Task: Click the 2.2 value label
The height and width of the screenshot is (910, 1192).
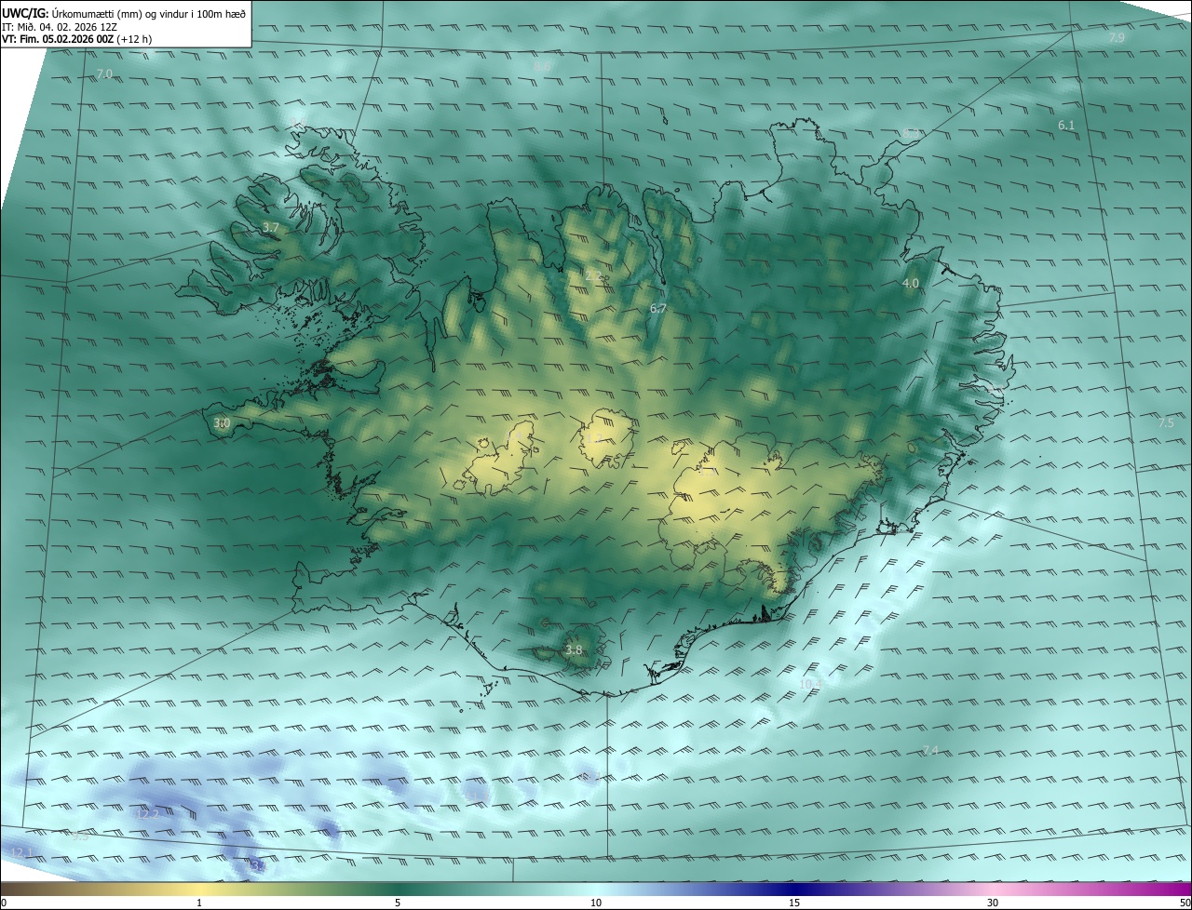Action: point(593,275)
